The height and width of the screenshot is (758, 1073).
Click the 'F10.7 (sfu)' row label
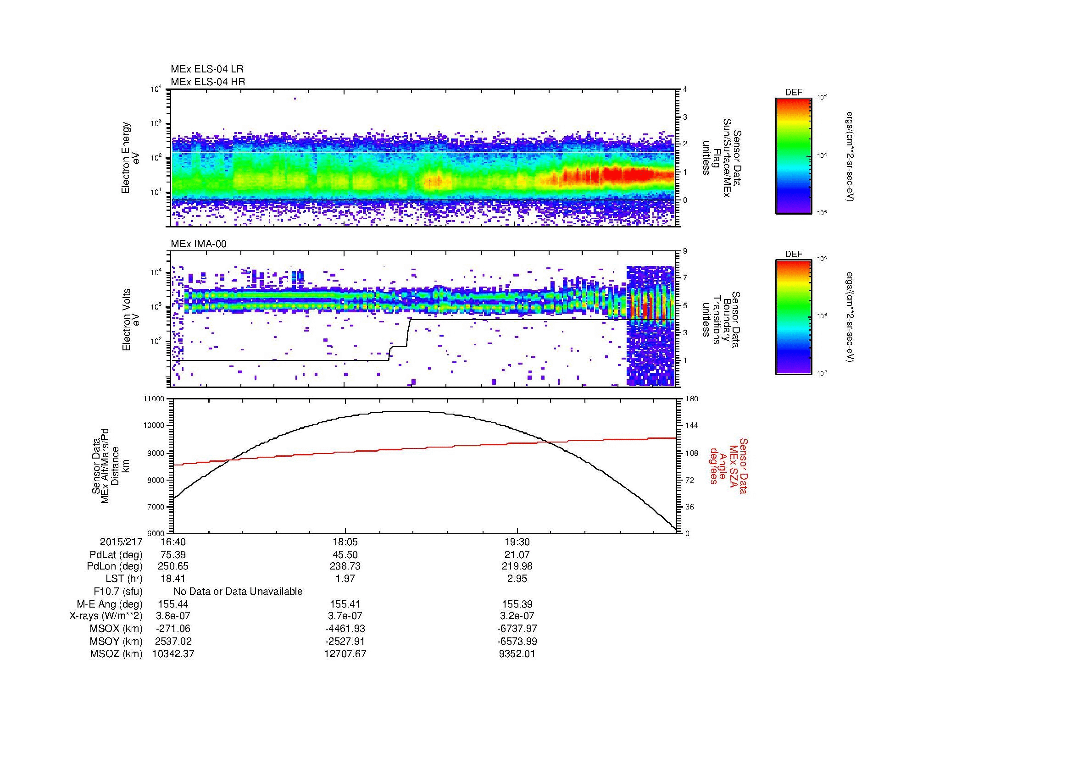tap(118, 591)
